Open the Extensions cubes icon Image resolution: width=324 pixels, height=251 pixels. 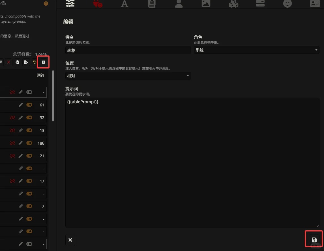tap(233, 3)
